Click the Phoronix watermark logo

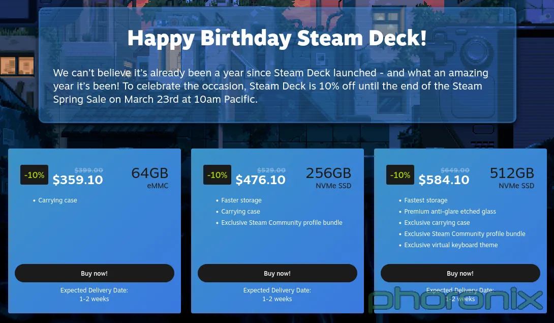456,299
